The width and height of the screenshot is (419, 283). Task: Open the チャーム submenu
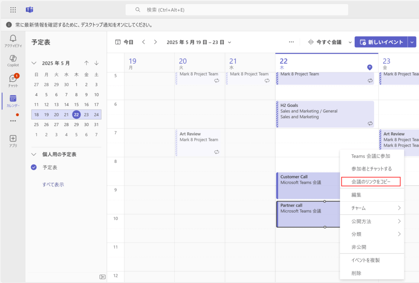pyautogui.click(x=372, y=208)
